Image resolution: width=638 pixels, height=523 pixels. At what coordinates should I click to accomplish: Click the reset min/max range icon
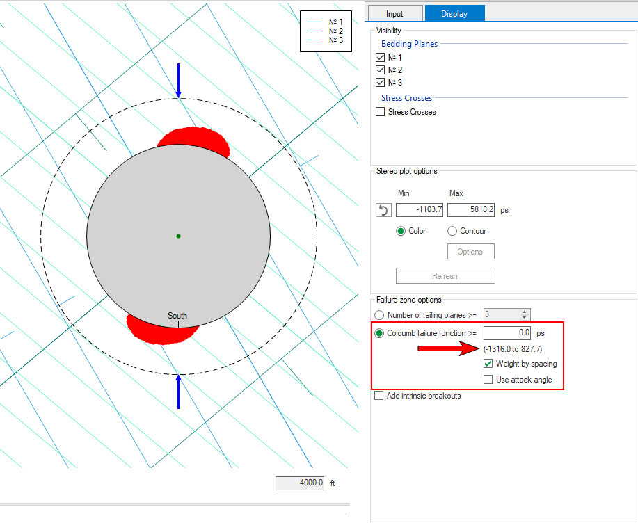[x=383, y=210]
